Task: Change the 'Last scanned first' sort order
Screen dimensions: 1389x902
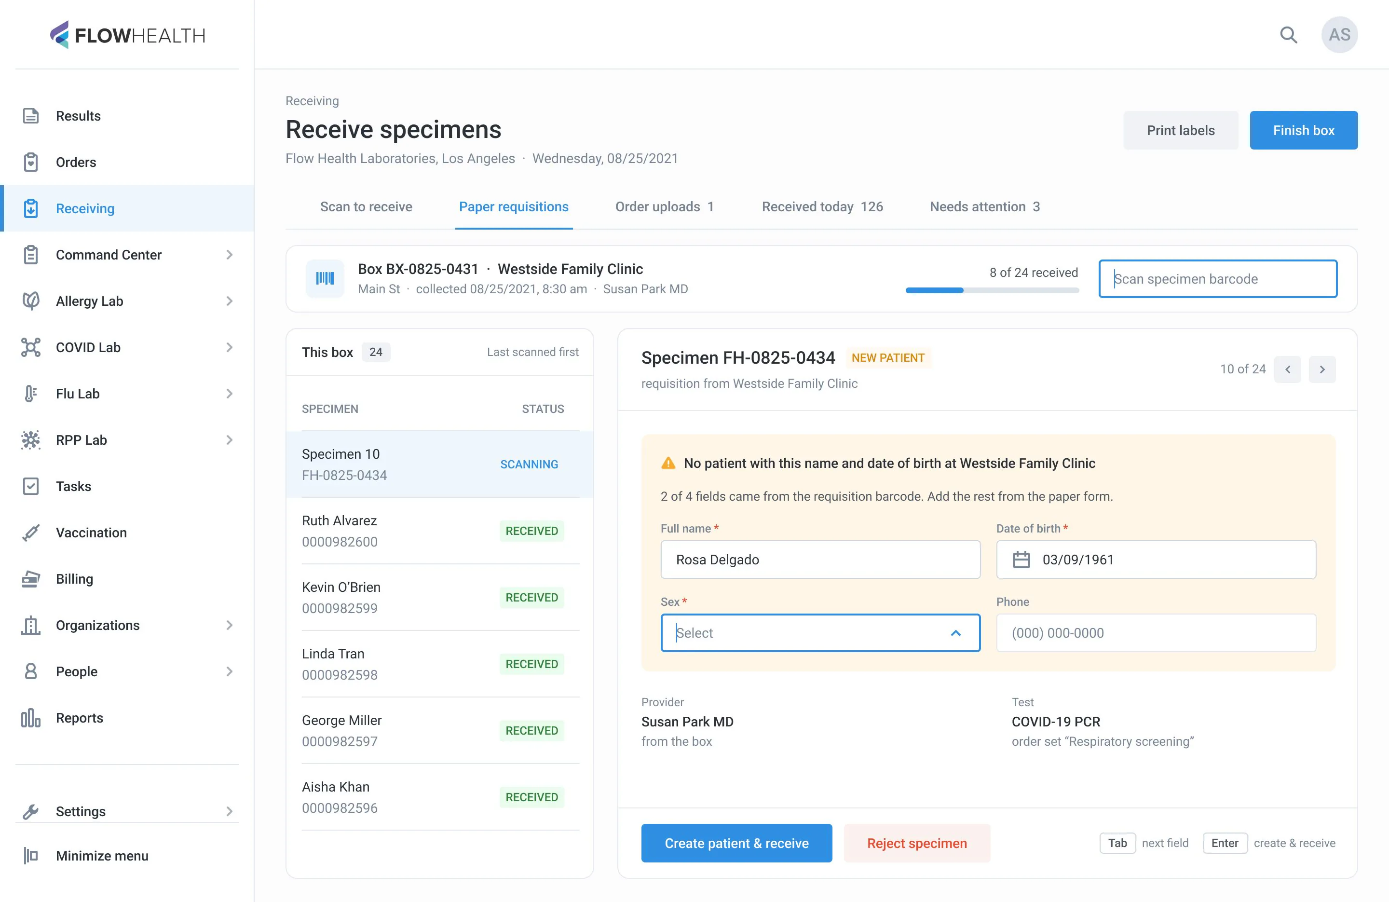Action: (532, 352)
